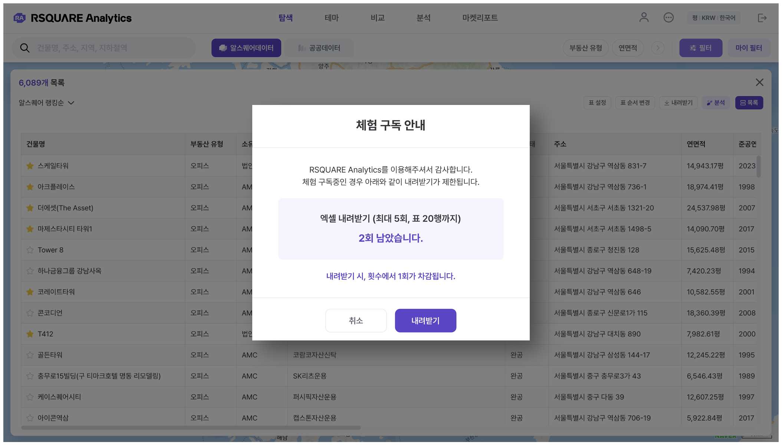
Task: Click the user profile icon
Action: pos(644,17)
